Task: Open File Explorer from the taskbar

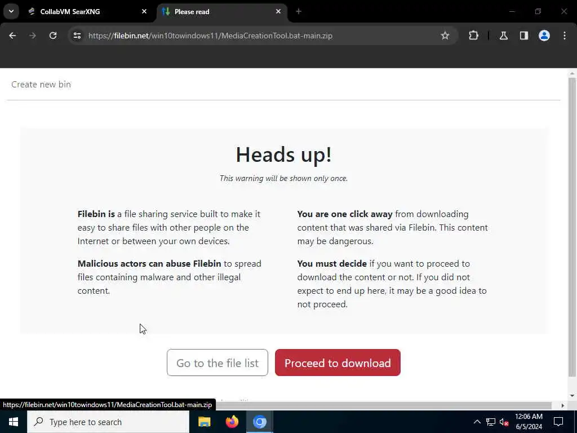Action: (204, 422)
